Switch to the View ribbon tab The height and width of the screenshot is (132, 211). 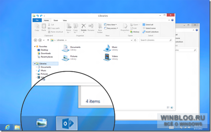click(65, 21)
